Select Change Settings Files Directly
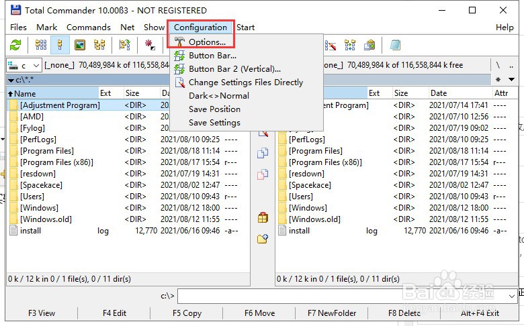Image resolution: width=524 pixels, height=326 pixels. pyautogui.click(x=246, y=82)
